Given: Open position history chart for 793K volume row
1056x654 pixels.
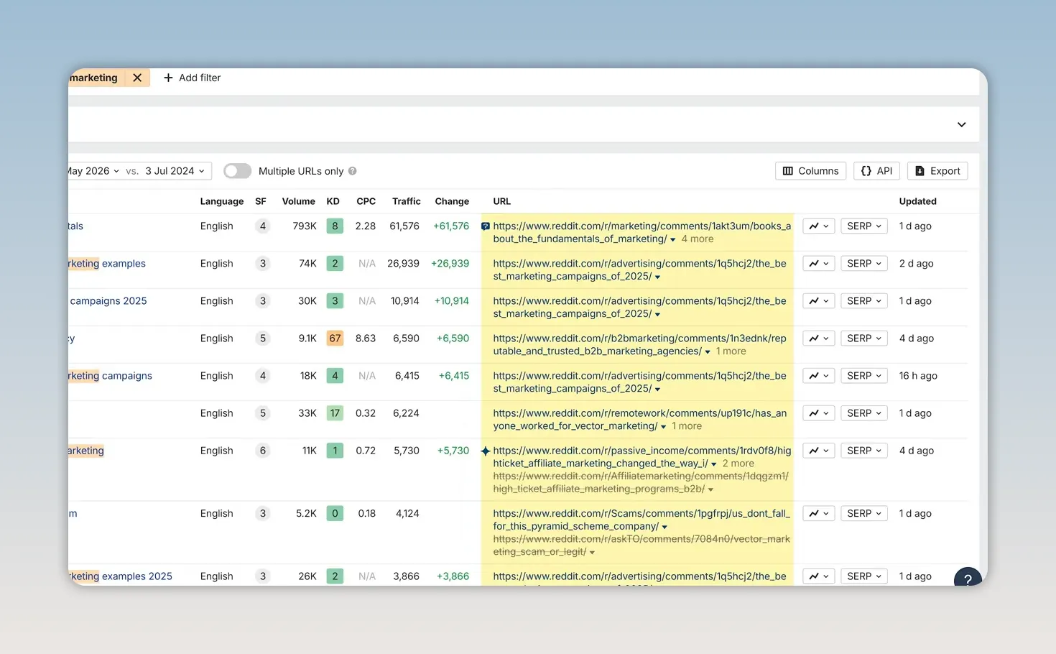Looking at the screenshot, I should pyautogui.click(x=818, y=226).
